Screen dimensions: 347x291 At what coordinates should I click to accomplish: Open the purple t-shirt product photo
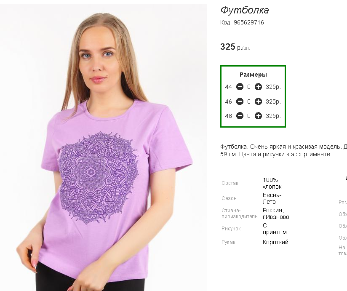(x=104, y=147)
